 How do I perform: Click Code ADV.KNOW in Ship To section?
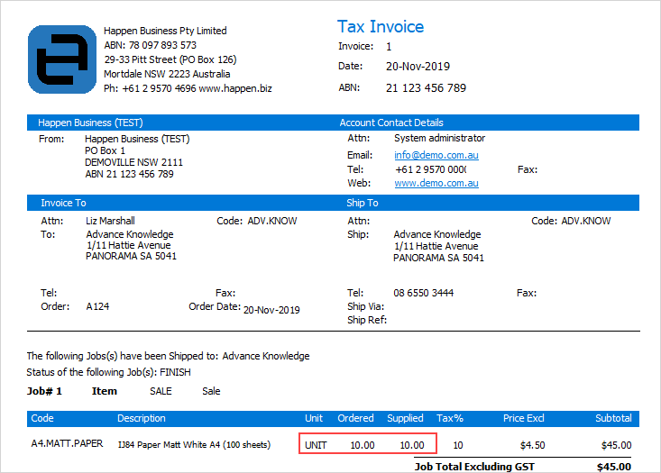[x=571, y=221]
